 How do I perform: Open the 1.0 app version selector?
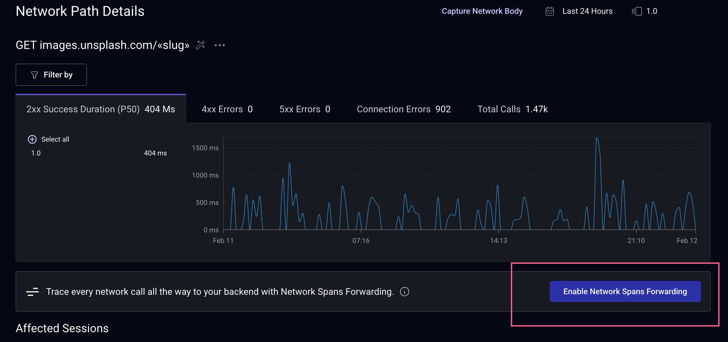[x=651, y=11]
